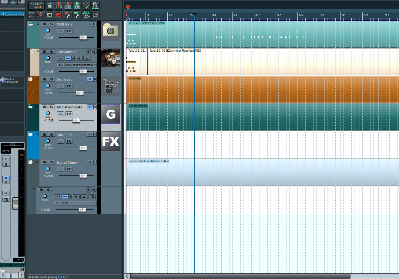Image resolution: width=399 pixels, height=279 pixels.
Task: Click the S solo button in master strip
Action: point(6,165)
